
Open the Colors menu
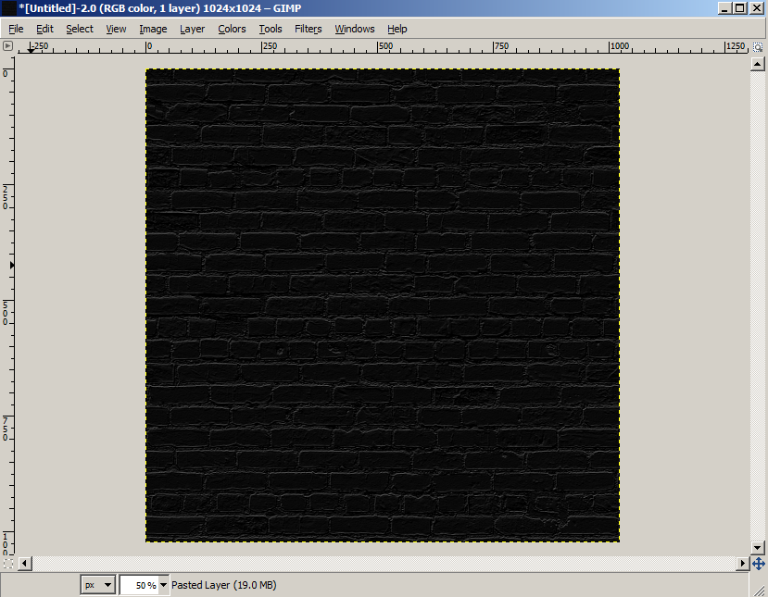tap(232, 29)
